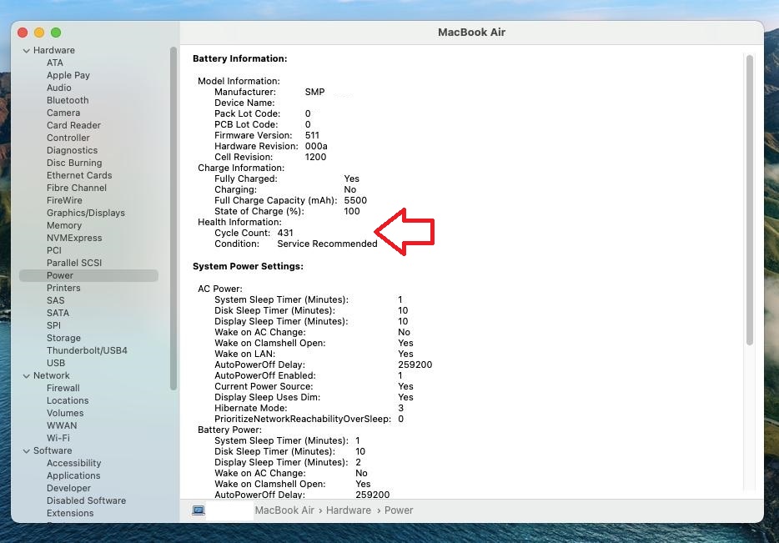Image resolution: width=779 pixels, height=543 pixels.
Task: Open the SATA entry
Action: 58,313
